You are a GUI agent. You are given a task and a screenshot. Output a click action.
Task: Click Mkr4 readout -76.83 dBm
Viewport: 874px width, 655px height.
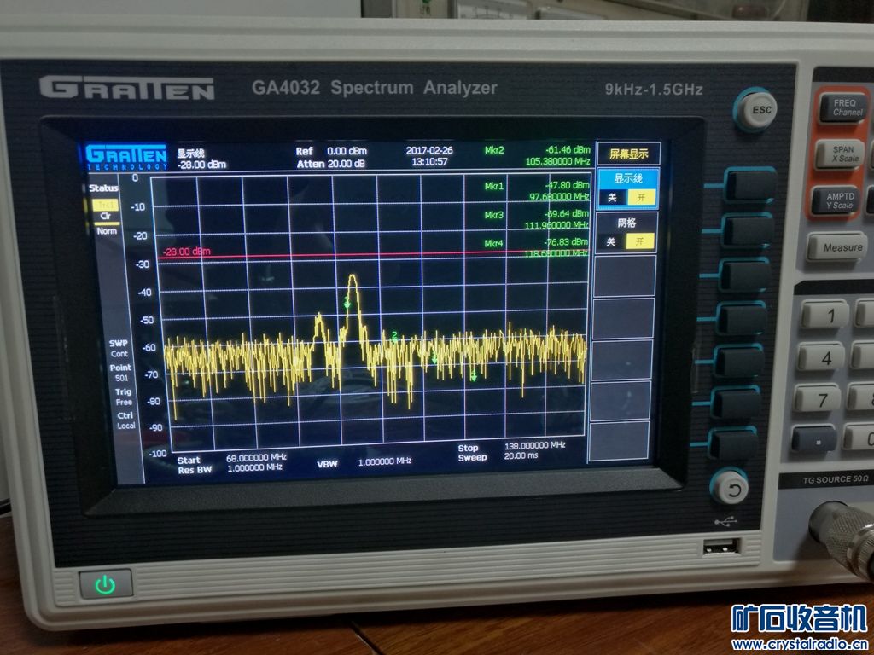[565, 241]
